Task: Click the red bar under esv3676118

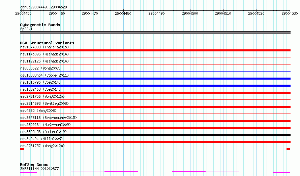Action: click(x=155, y=121)
